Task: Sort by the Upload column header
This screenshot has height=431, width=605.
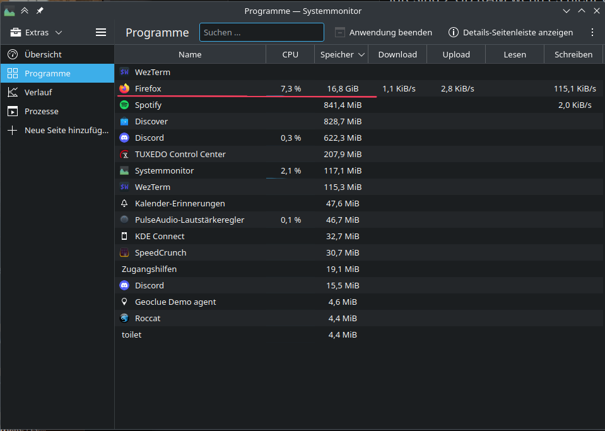Action: pyautogui.click(x=456, y=54)
